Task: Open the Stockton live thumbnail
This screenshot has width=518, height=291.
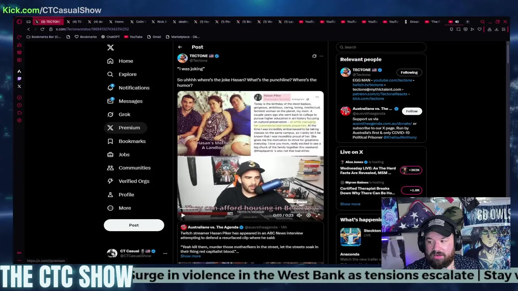Action: click(350, 237)
